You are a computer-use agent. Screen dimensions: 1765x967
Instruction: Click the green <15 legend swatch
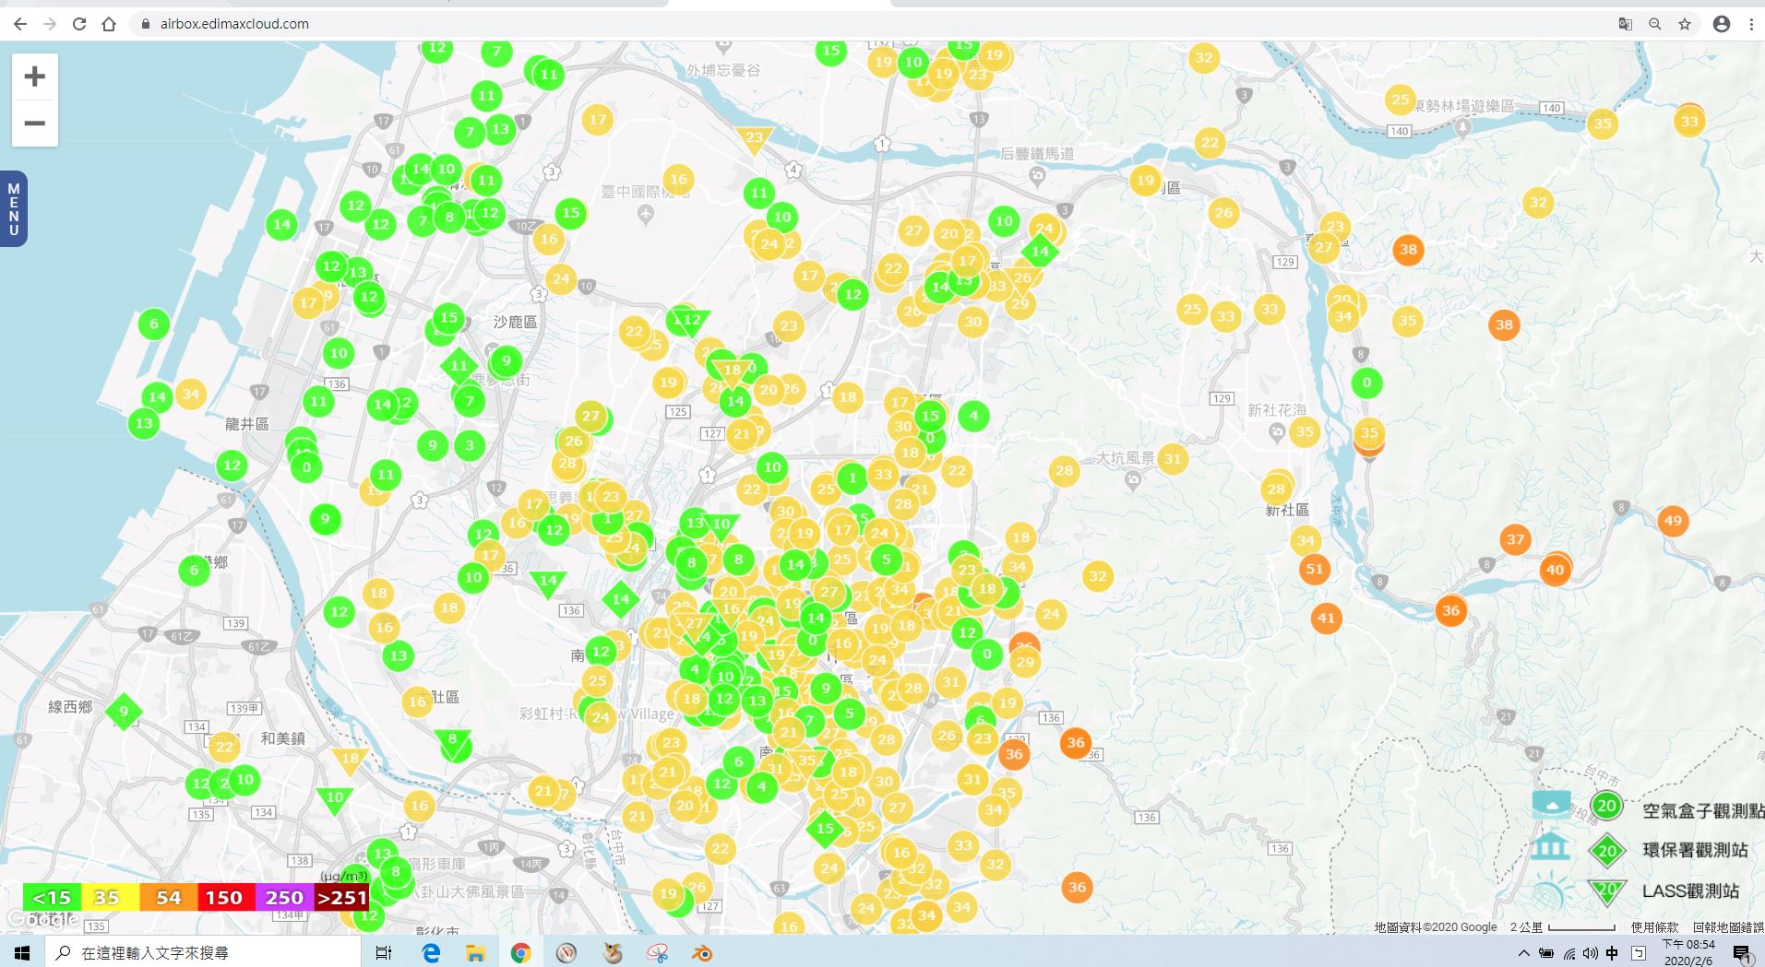[x=52, y=897]
